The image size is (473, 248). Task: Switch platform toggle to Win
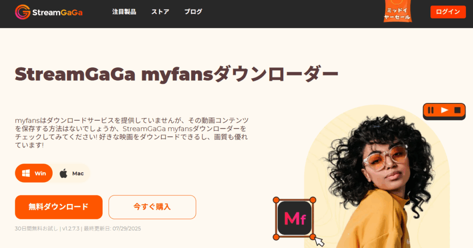(x=34, y=173)
